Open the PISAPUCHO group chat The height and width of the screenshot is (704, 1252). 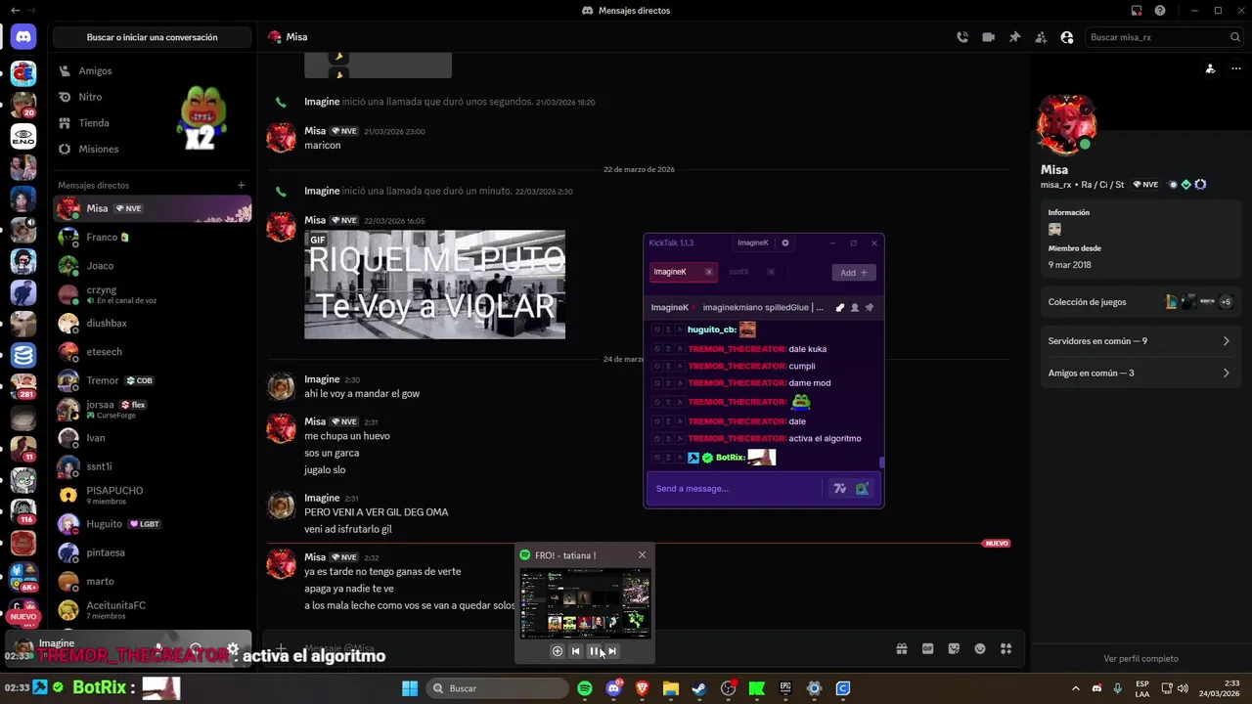click(153, 495)
